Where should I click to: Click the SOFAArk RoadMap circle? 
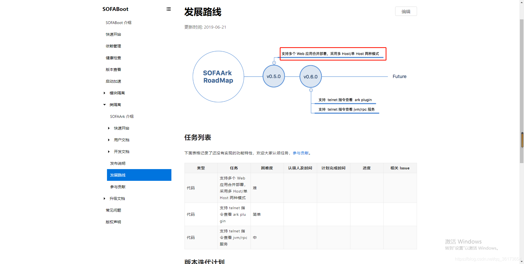218,77
